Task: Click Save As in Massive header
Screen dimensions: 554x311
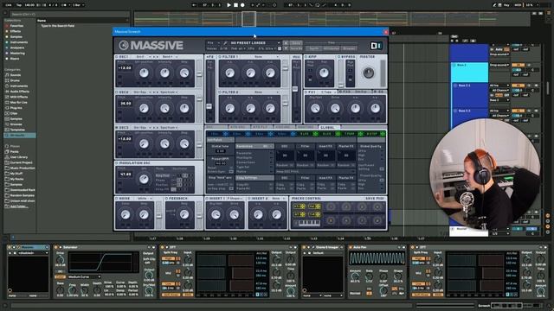Action: (296, 48)
